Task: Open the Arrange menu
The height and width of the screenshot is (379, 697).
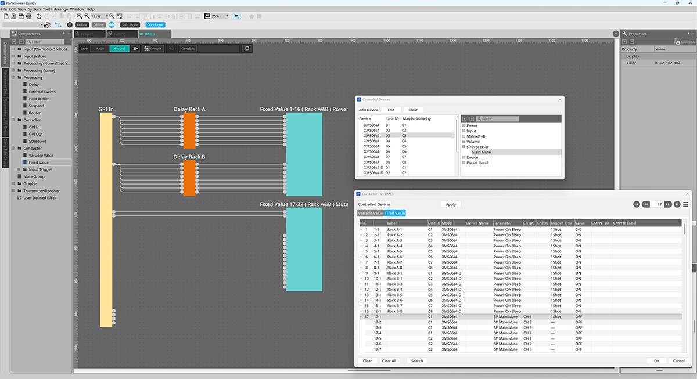Action: 61,9
